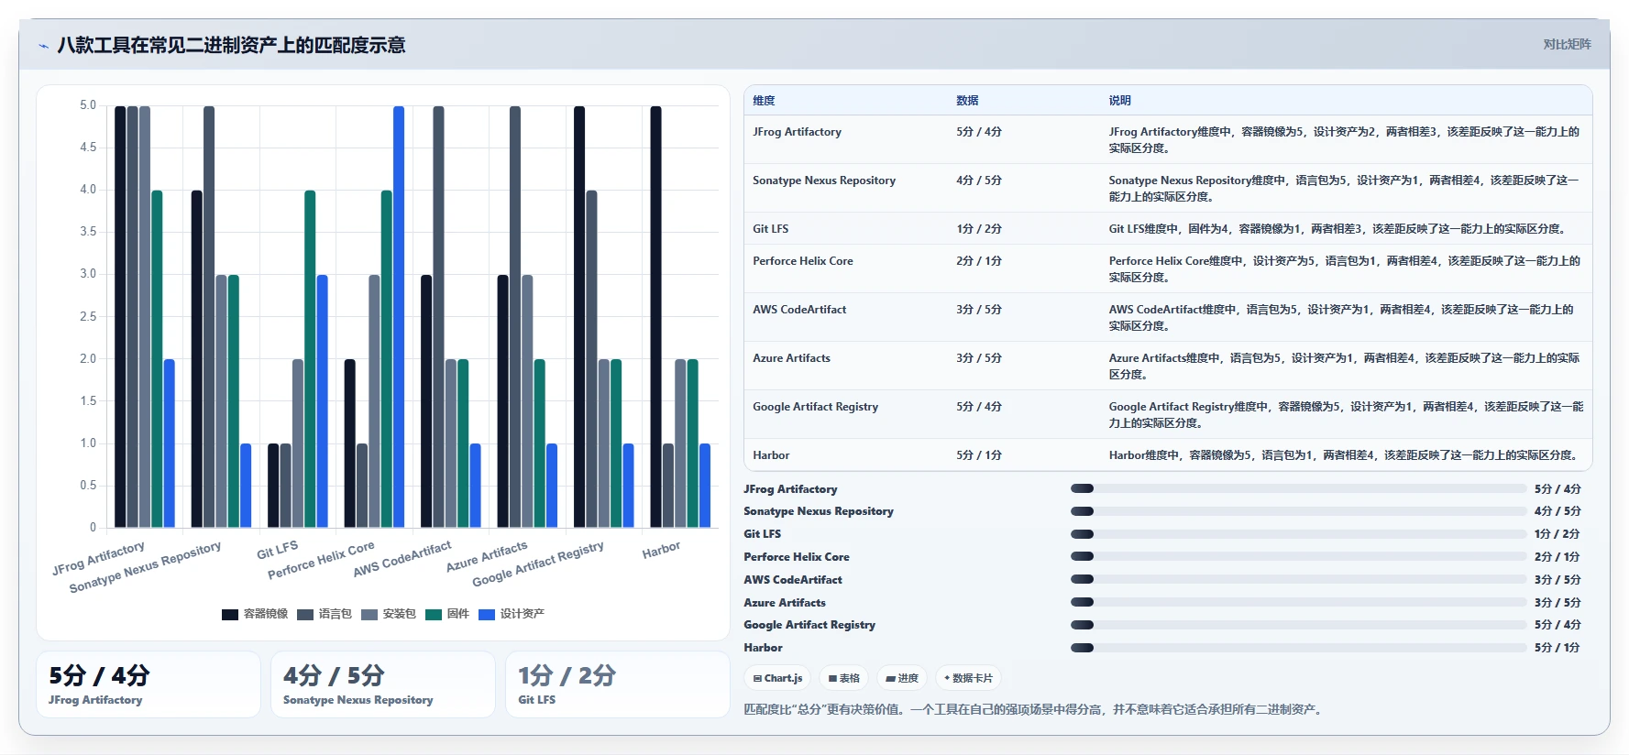
Task: Click the title 八款工具在常见二进制资产上的匹配度示意
Action: tap(231, 45)
